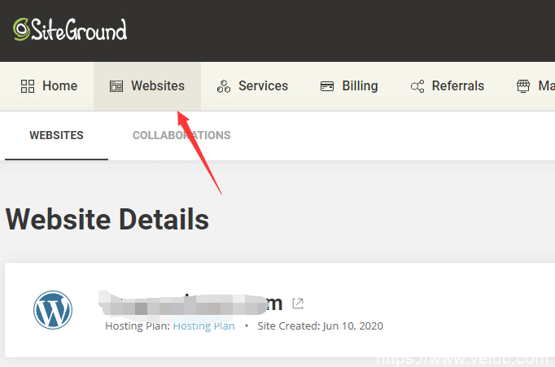The image size is (555, 367).
Task: Click the Referrals share icon
Action: [417, 86]
